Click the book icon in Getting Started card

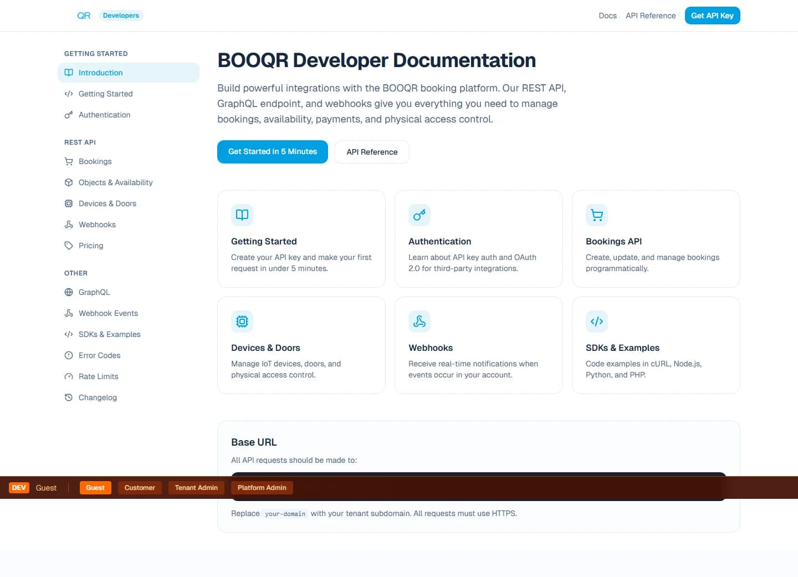pos(242,215)
